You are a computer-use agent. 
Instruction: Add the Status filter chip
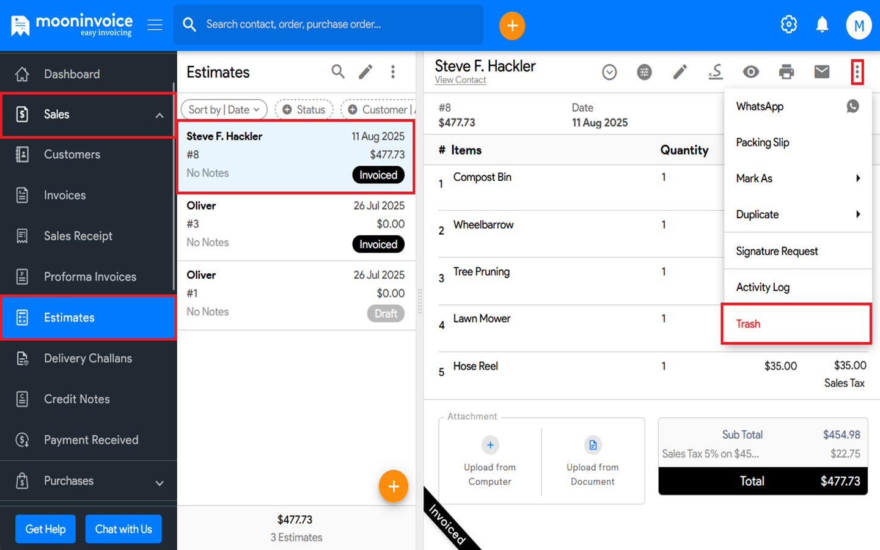coord(304,109)
